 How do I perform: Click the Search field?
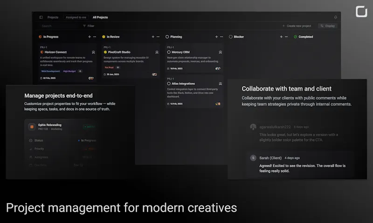[x=58, y=26]
